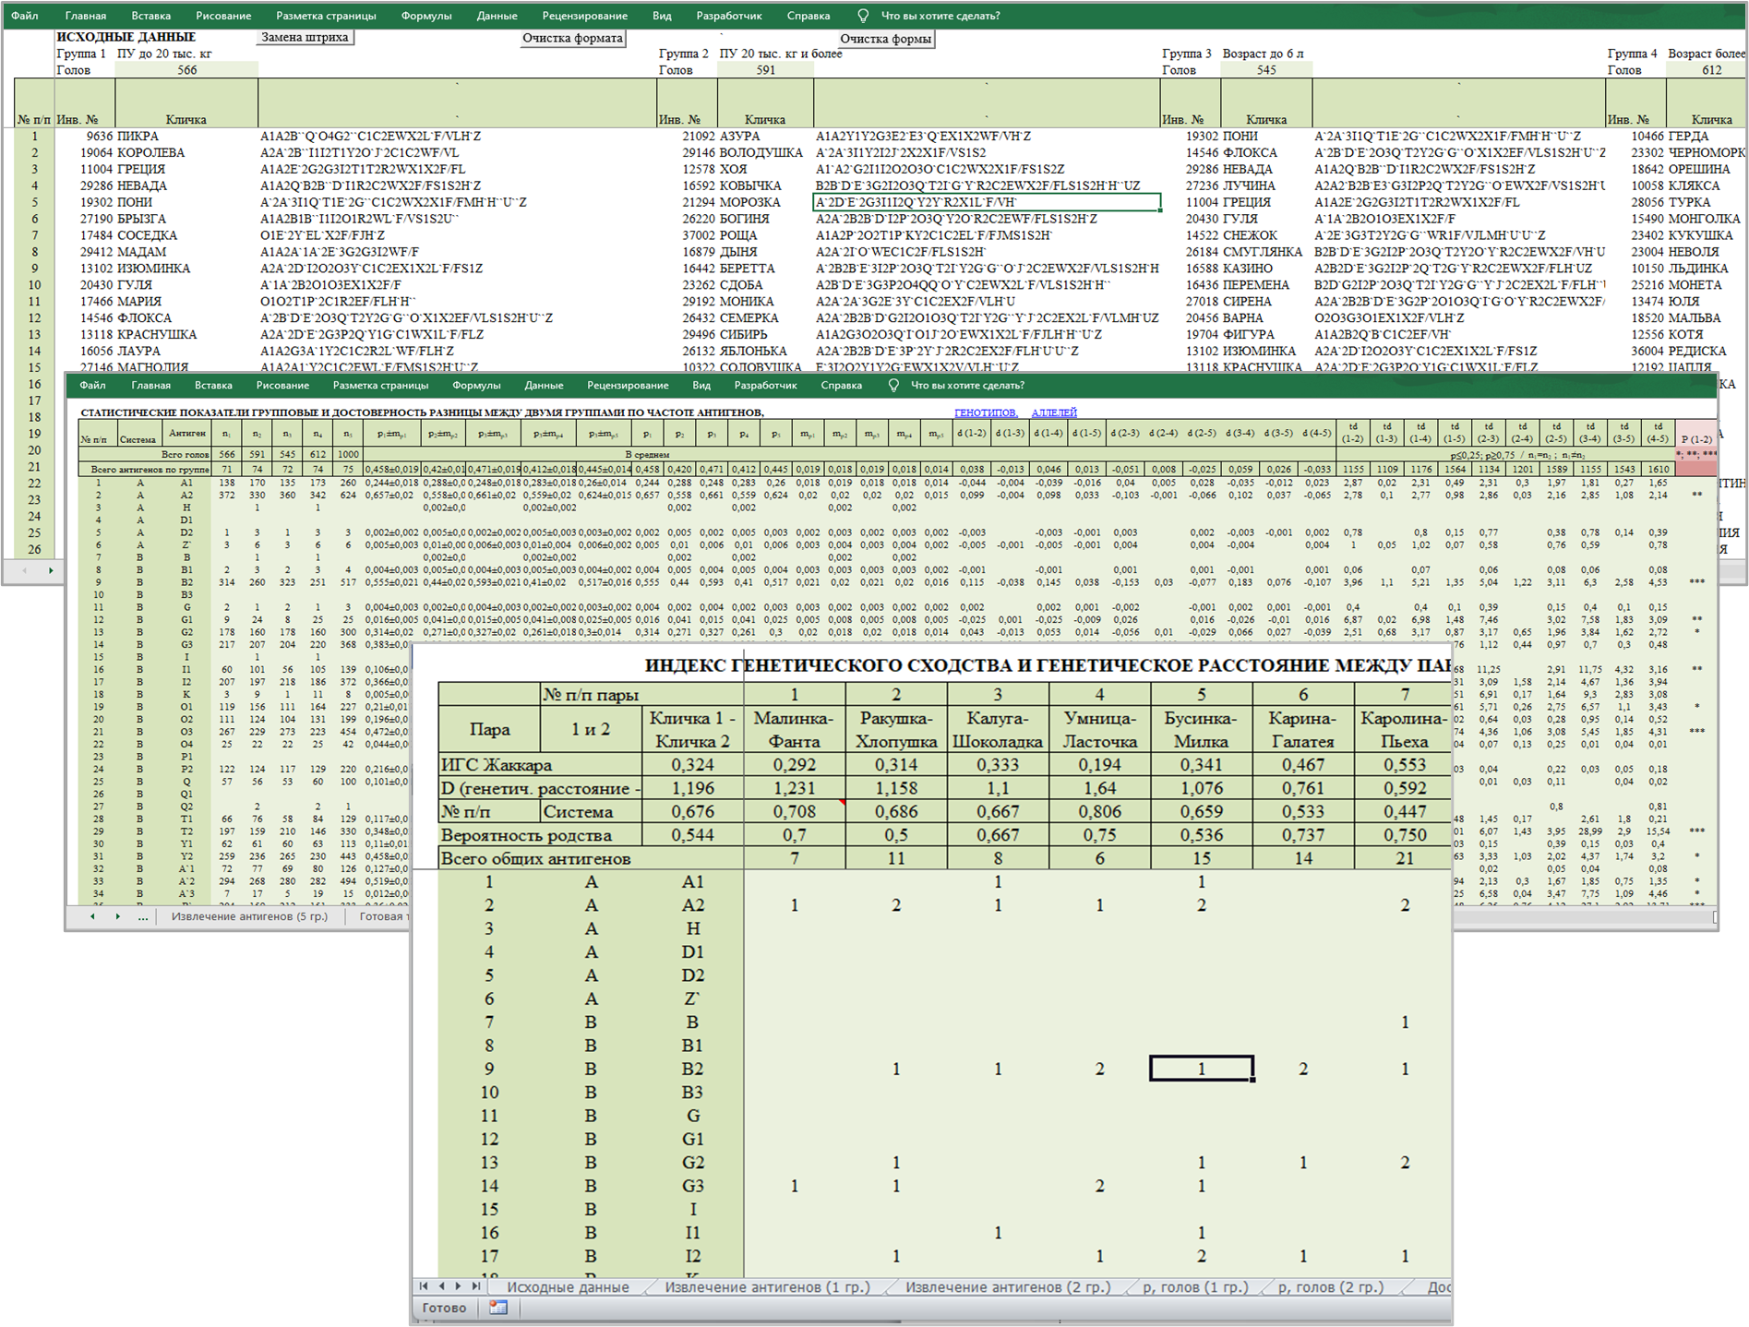Jump to last sheet using tab navigation arrow
The image size is (1749, 1327).
tap(476, 1286)
